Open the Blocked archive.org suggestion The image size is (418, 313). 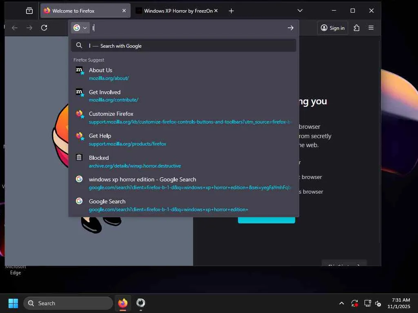click(183, 161)
